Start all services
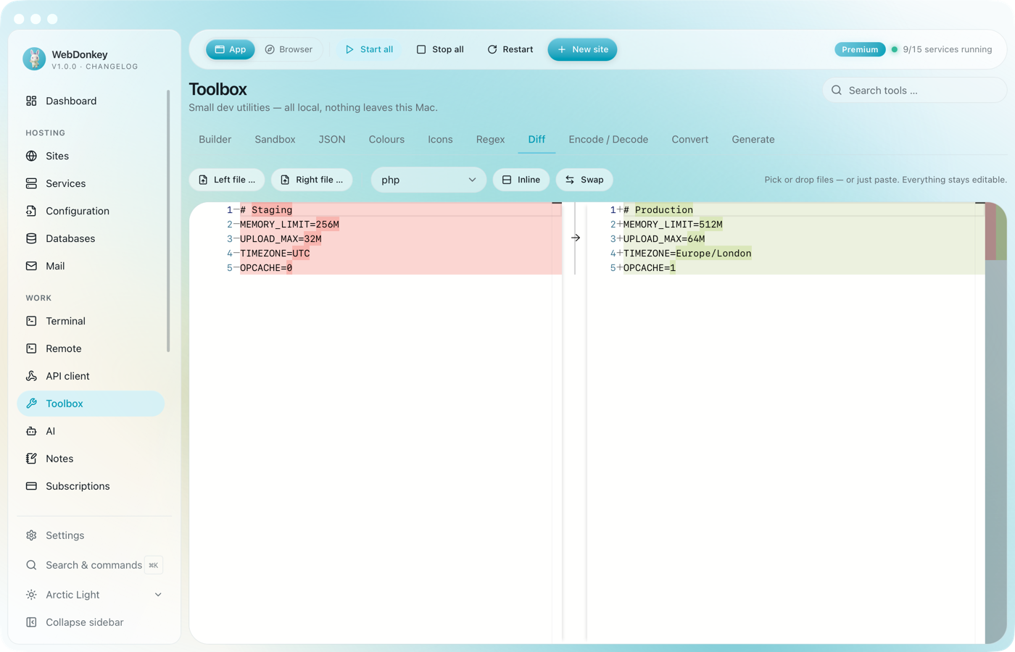 pos(369,49)
